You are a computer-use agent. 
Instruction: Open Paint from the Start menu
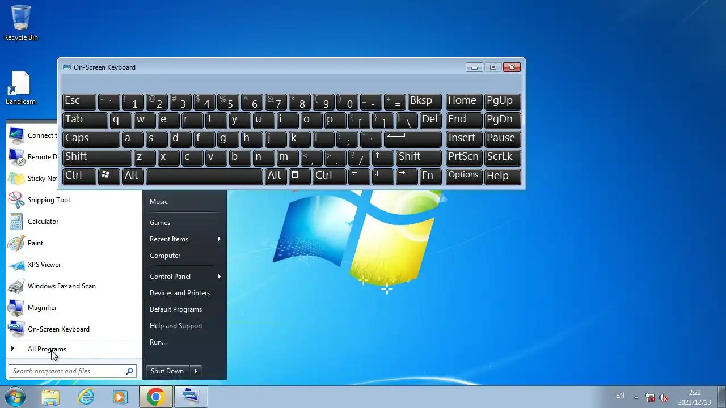click(74, 243)
